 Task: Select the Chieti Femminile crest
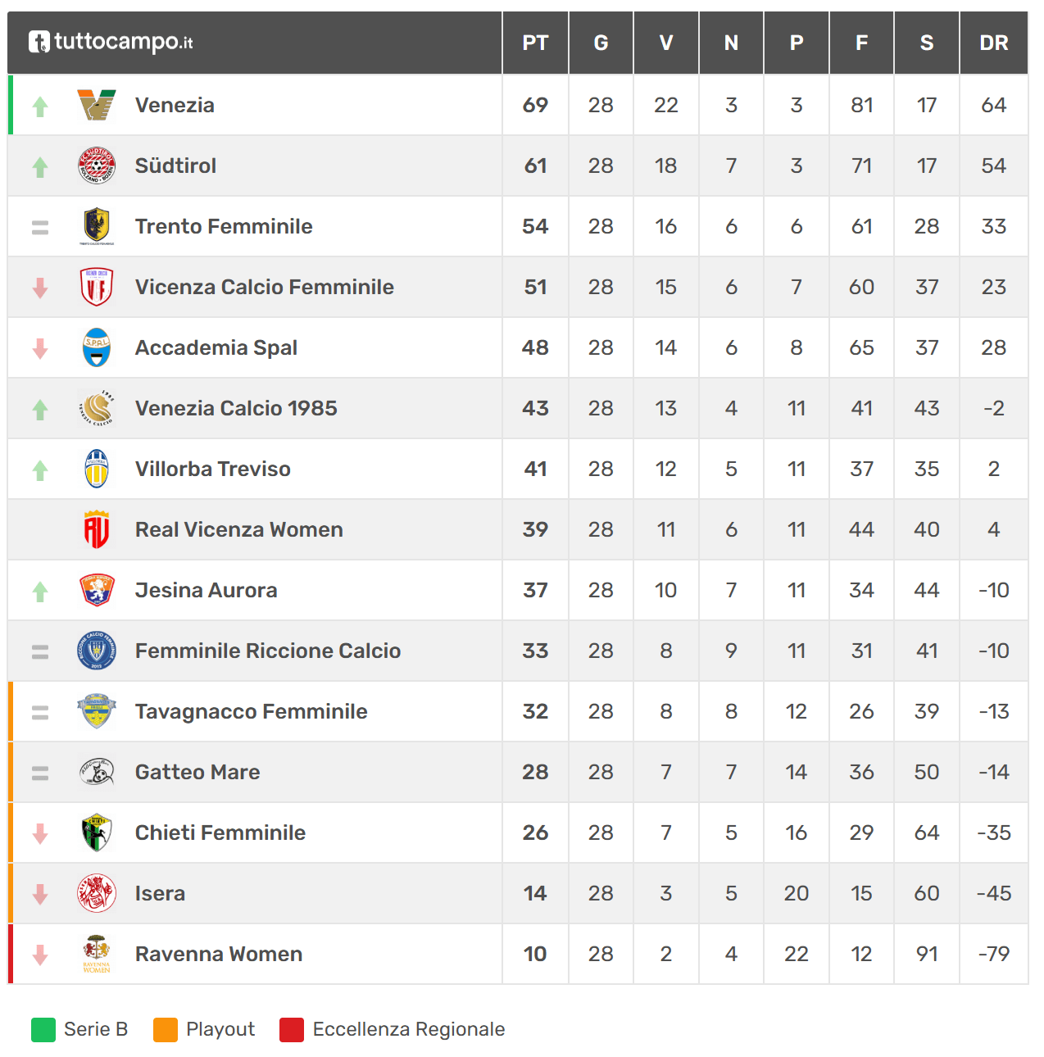pos(97,832)
